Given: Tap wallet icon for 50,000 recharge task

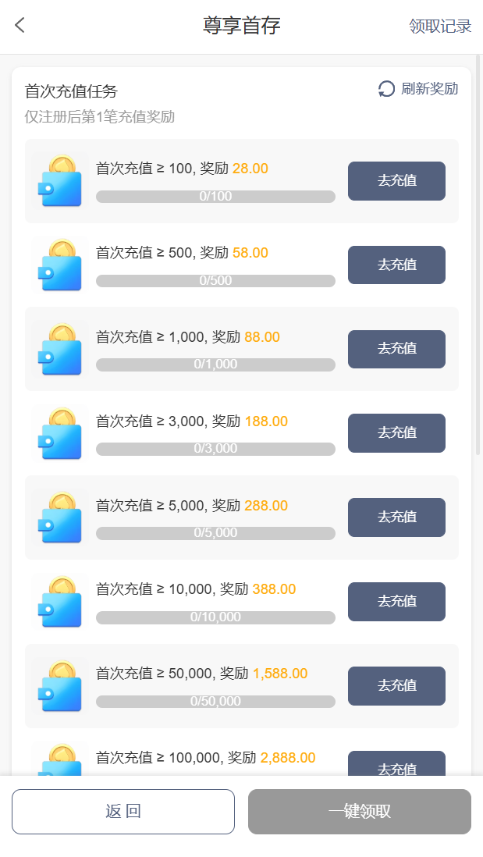Looking at the screenshot, I should 60,686.
